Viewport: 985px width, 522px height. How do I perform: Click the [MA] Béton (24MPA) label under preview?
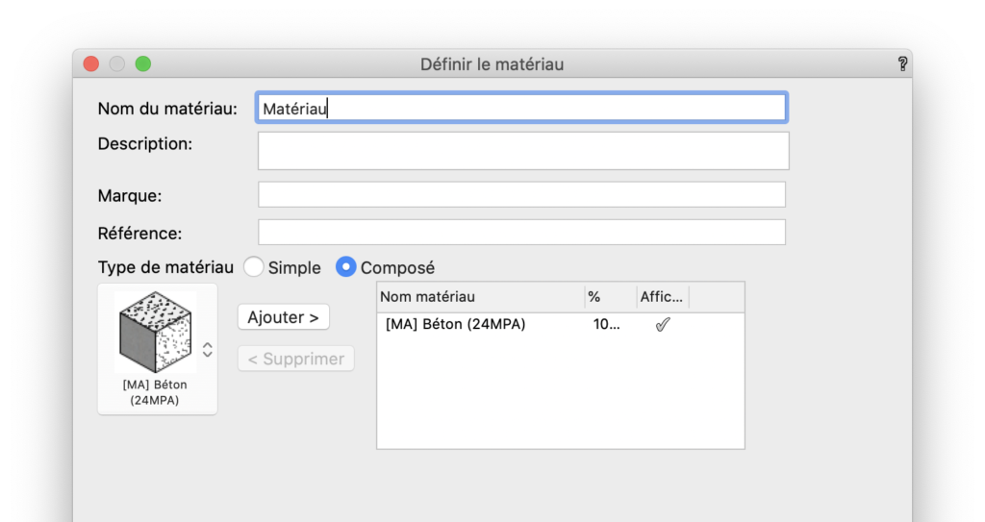tap(155, 392)
